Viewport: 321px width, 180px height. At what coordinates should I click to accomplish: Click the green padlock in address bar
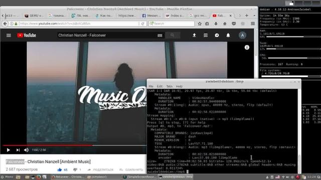pos(16,23)
